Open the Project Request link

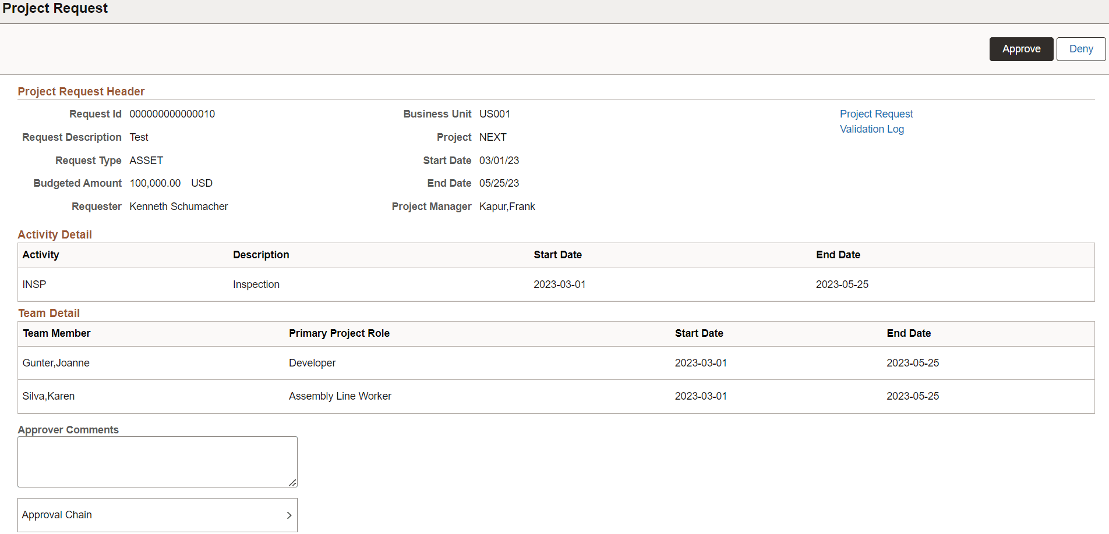coord(876,113)
